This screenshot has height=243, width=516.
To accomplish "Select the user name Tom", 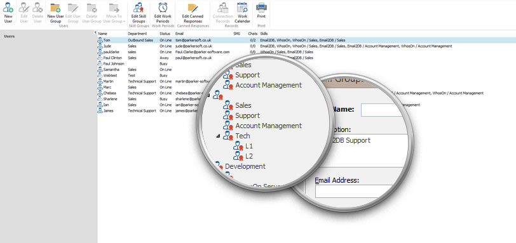I will pyautogui.click(x=106, y=40).
